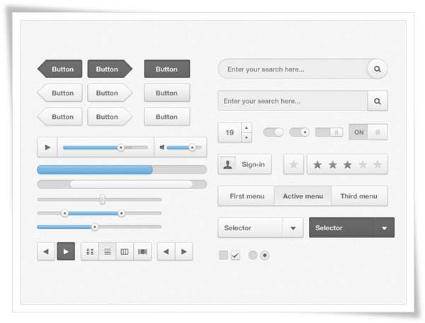Switch to list view icon
The image size is (425, 323).
108,251
